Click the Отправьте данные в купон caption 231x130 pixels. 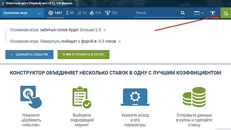pos(194,120)
